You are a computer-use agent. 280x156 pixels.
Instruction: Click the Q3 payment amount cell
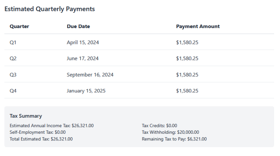[187, 74]
